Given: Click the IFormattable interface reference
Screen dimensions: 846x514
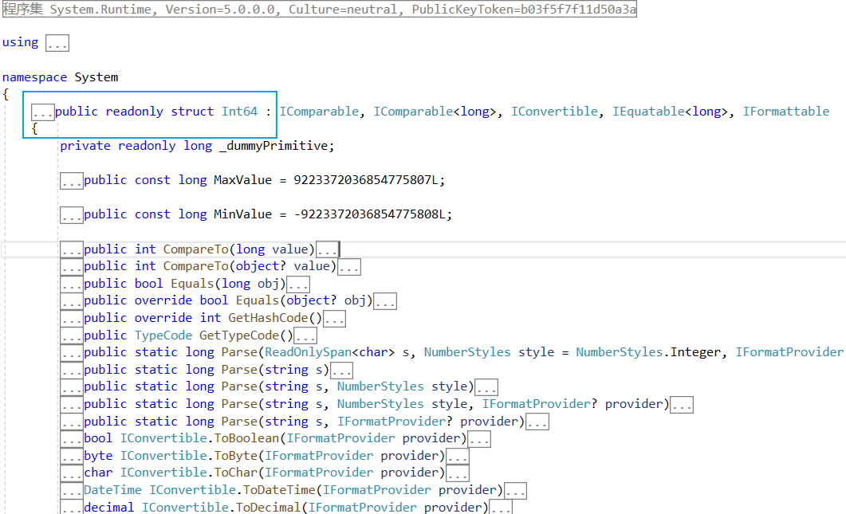Looking at the screenshot, I should coord(785,112).
